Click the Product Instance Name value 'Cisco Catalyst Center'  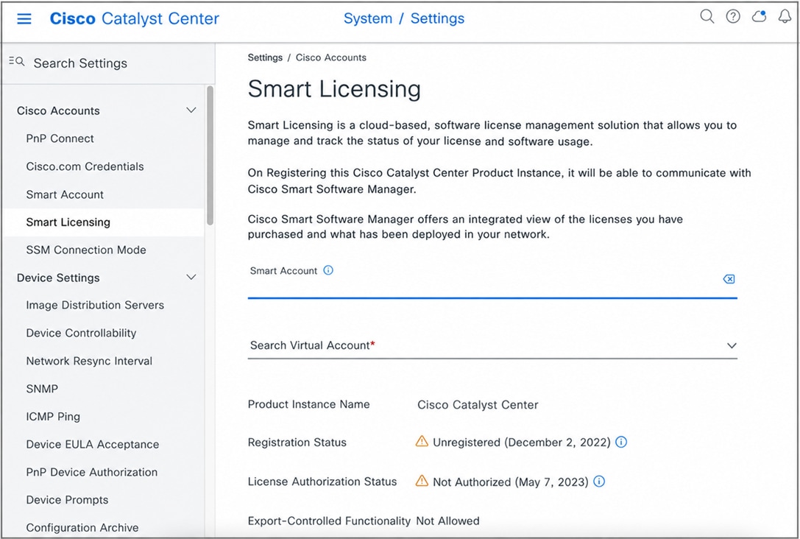click(478, 405)
